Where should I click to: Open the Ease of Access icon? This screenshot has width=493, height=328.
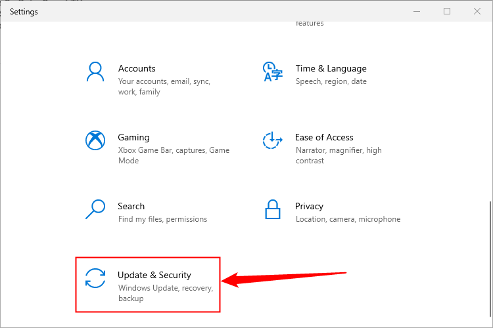(273, 140)
